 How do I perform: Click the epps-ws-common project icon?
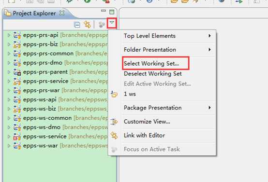coord(17,118)
